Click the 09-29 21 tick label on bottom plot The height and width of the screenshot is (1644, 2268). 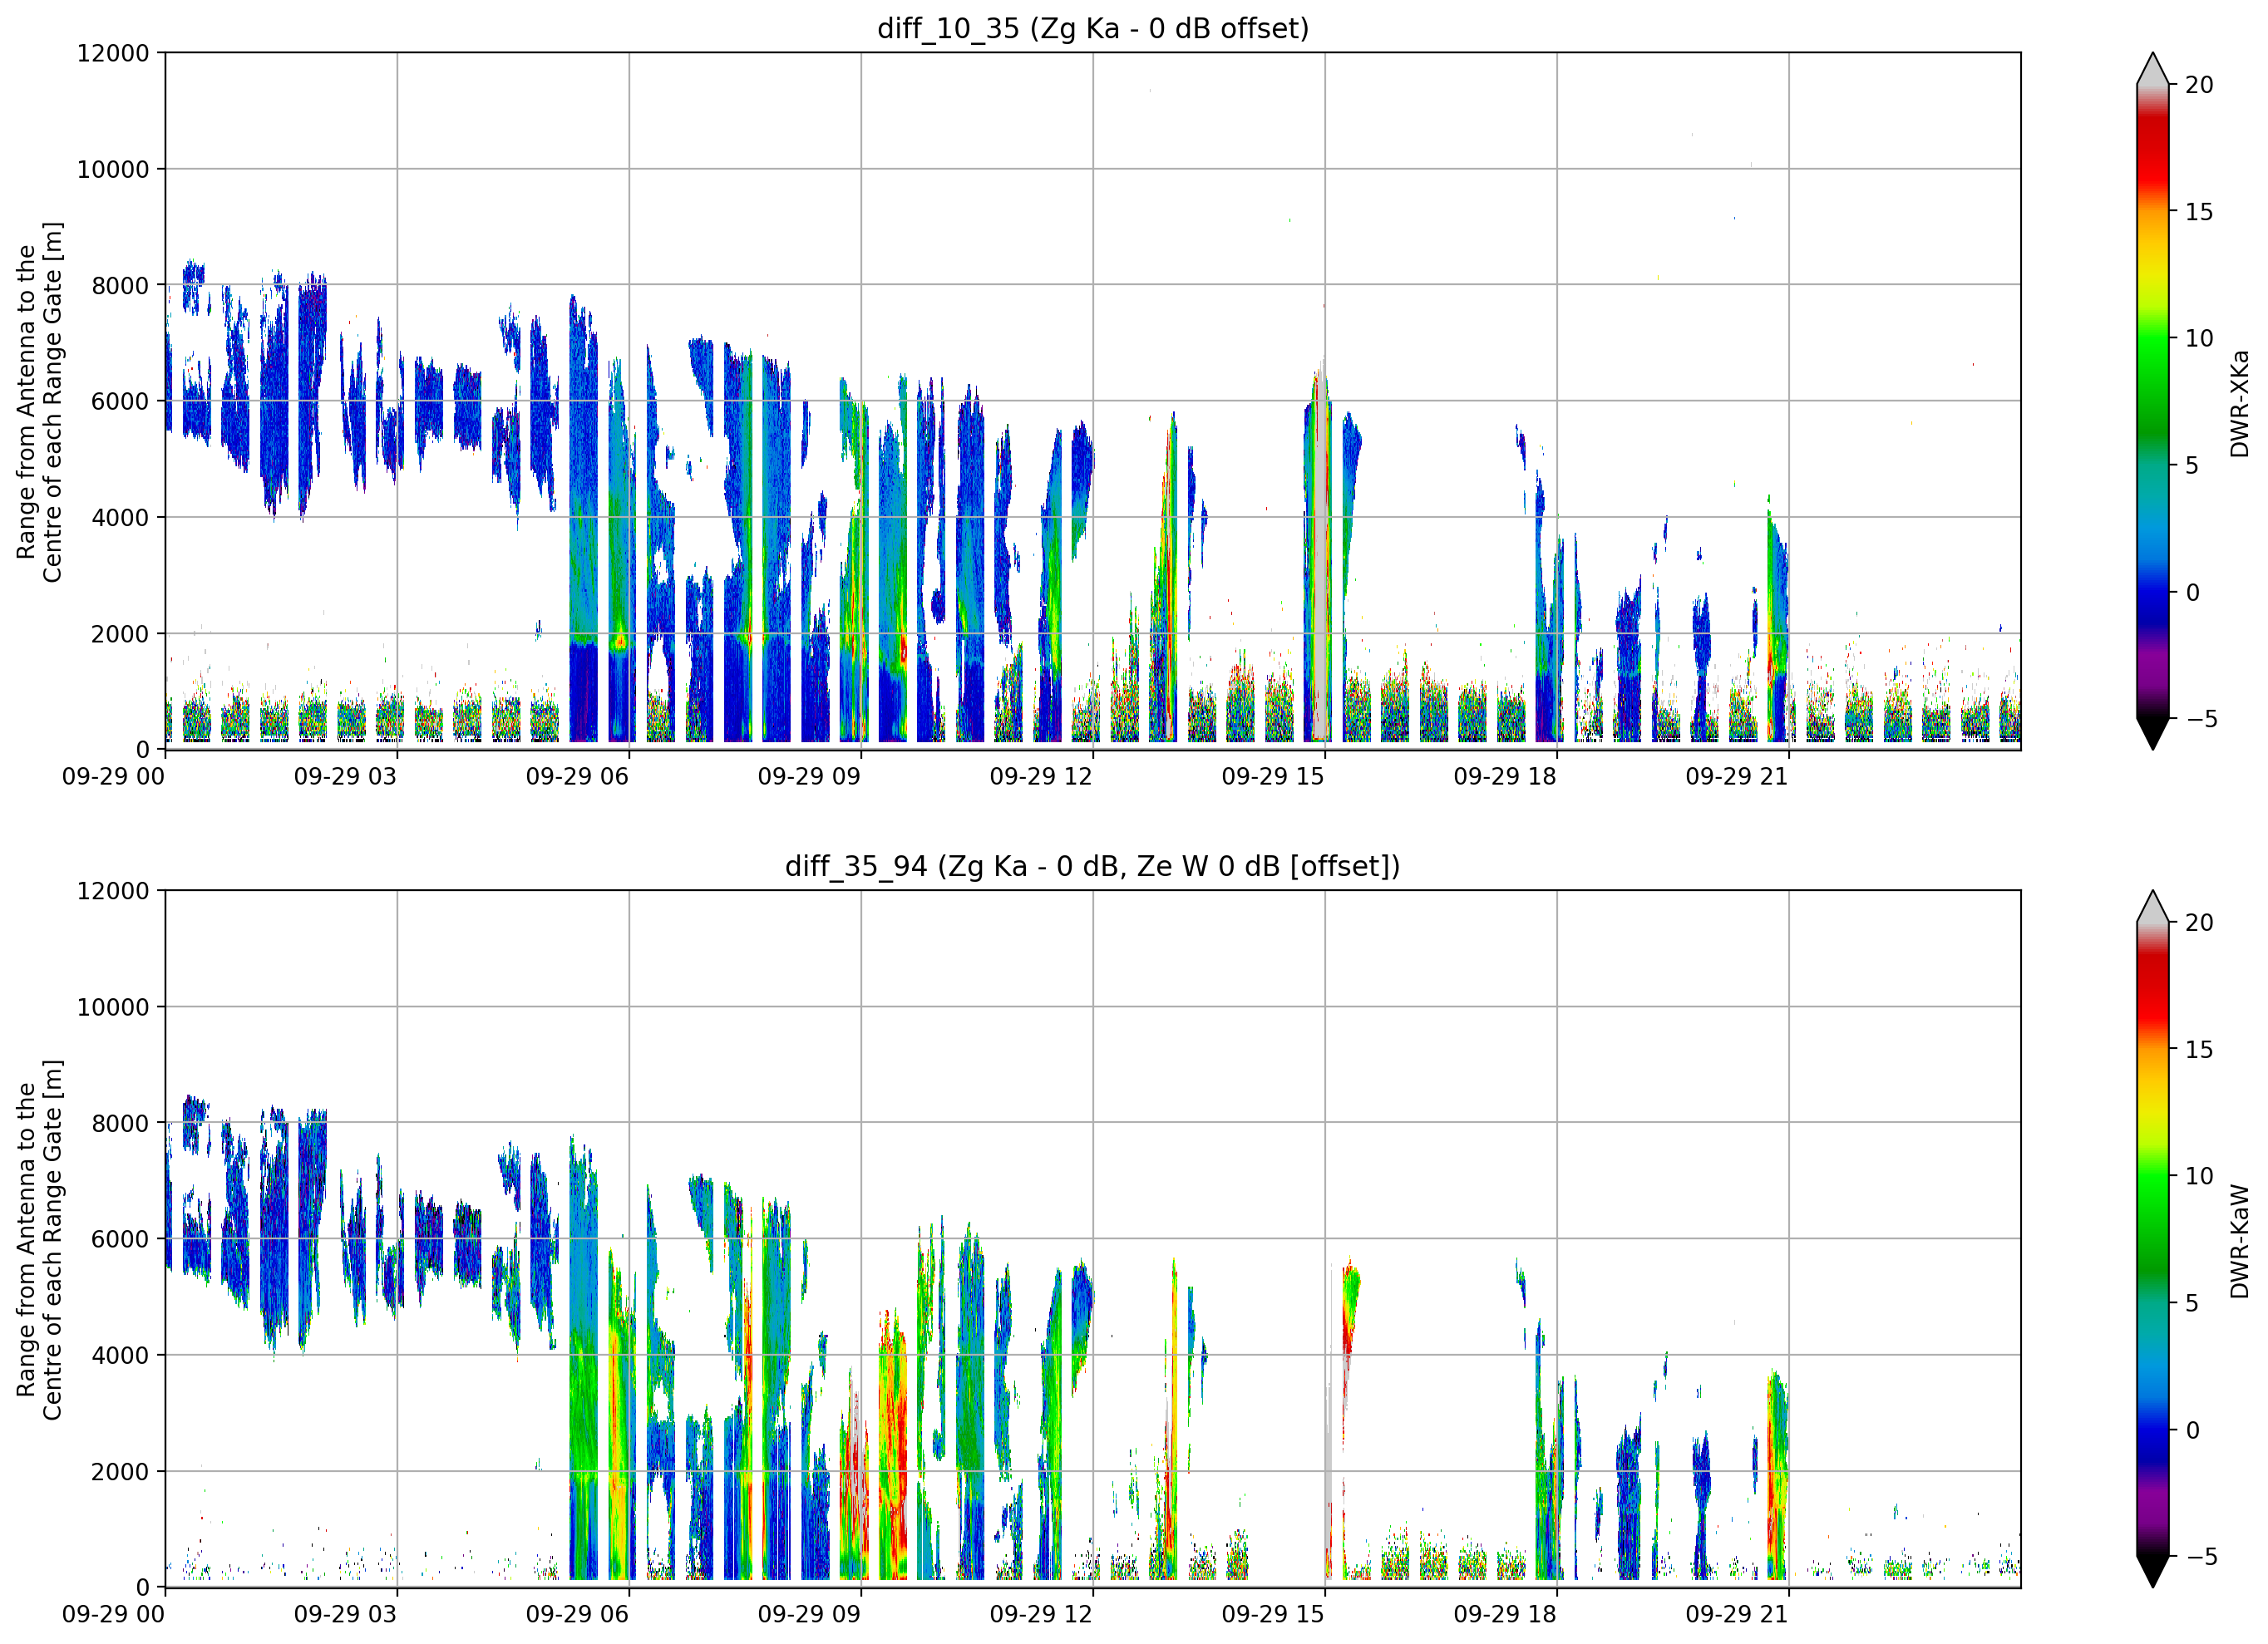point(1736,1615)
